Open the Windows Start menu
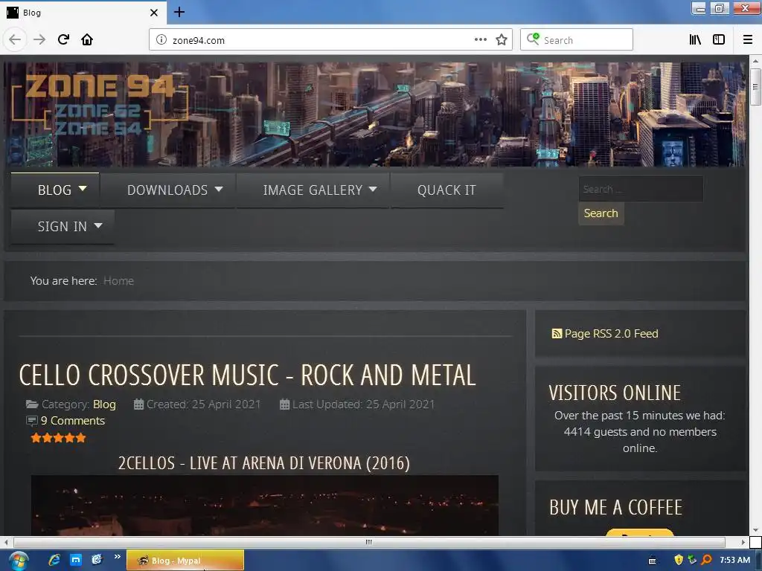Viewport: 762px width, 571px height. (x=18, y=561)
